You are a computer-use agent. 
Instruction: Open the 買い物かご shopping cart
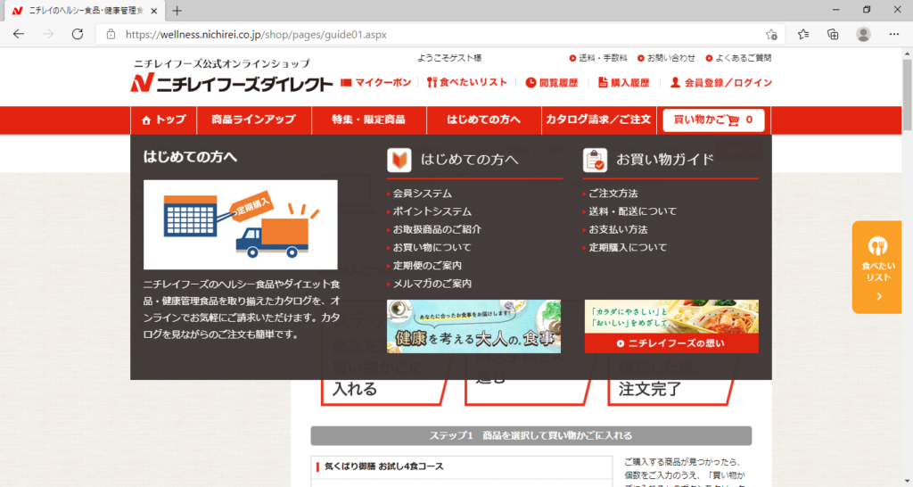click(713, 120)
